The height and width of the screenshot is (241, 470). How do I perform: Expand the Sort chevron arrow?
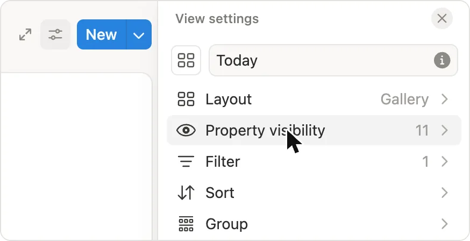(445, 193)
